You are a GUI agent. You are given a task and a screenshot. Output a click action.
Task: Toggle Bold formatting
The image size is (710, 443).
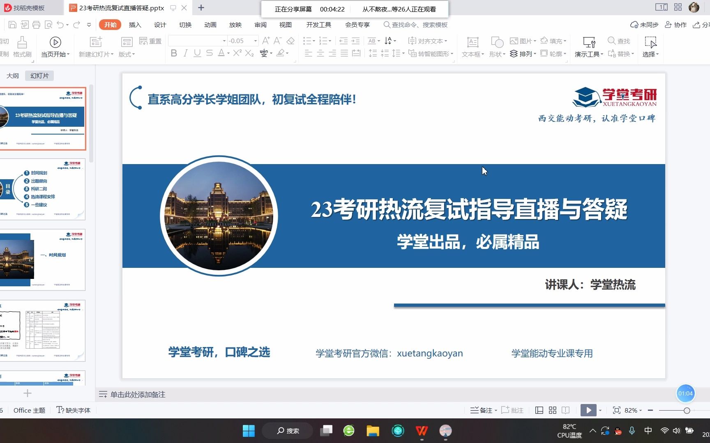[174, 53]
